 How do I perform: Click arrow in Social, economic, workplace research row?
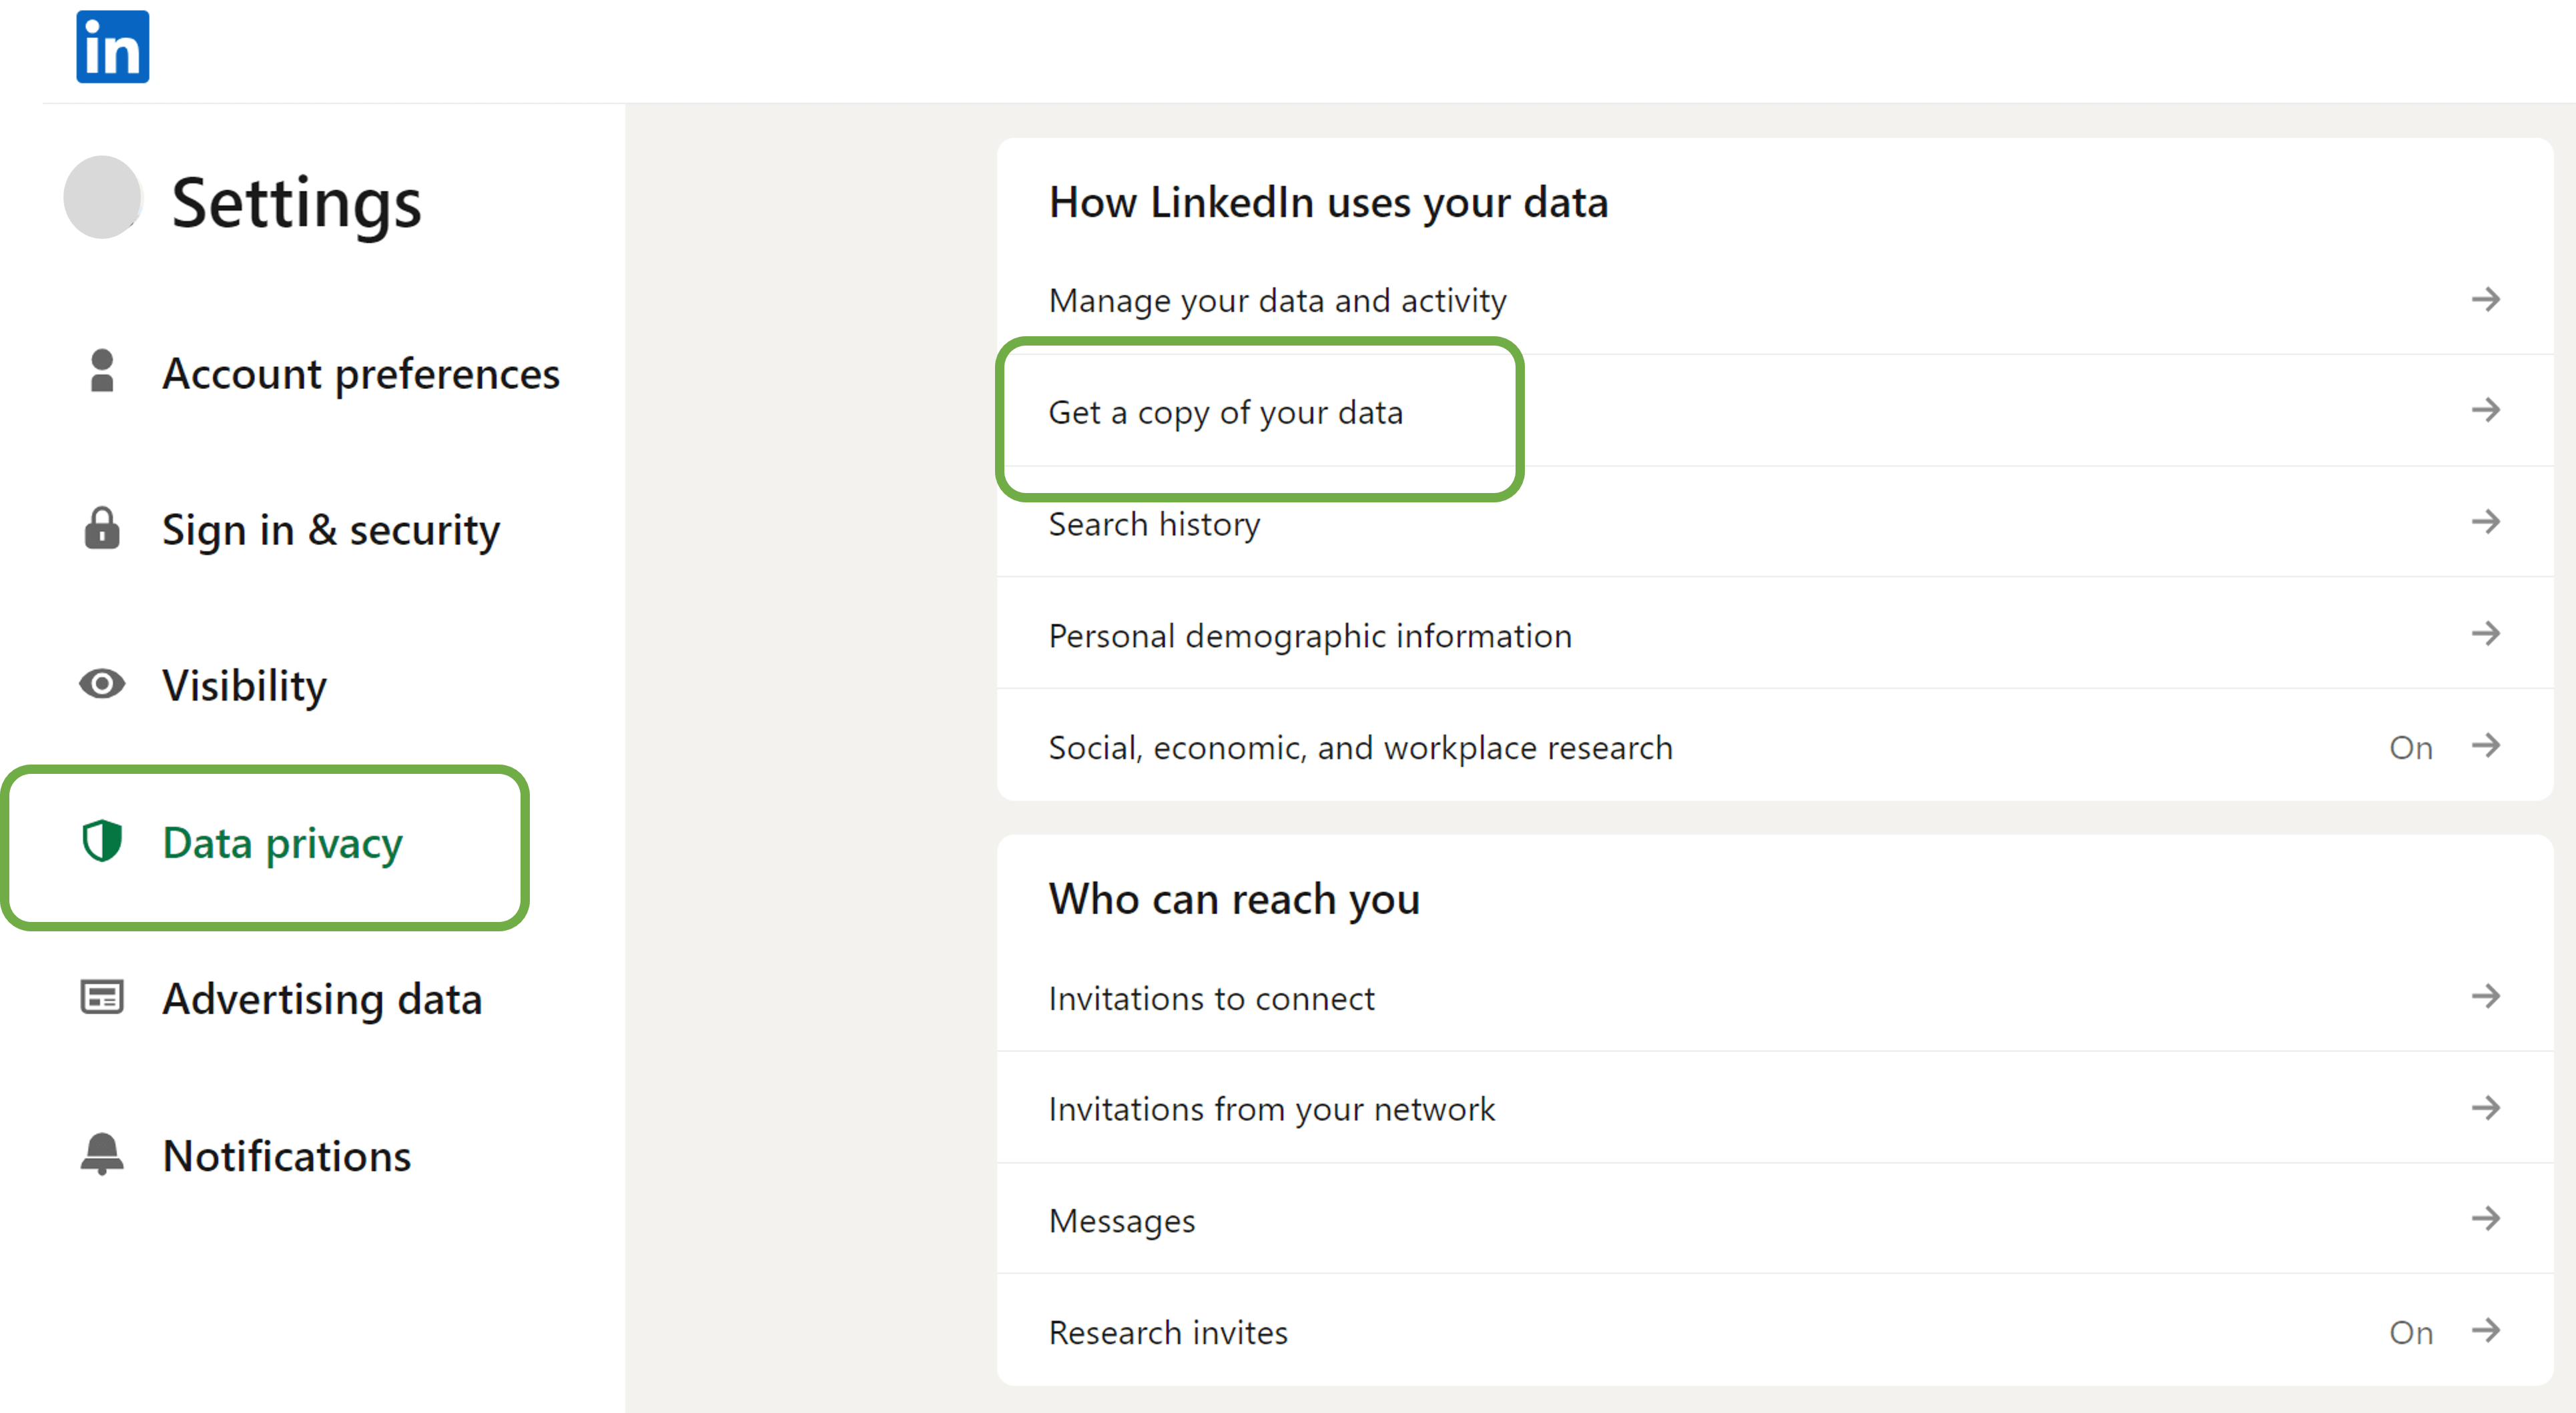[2486, 745]
